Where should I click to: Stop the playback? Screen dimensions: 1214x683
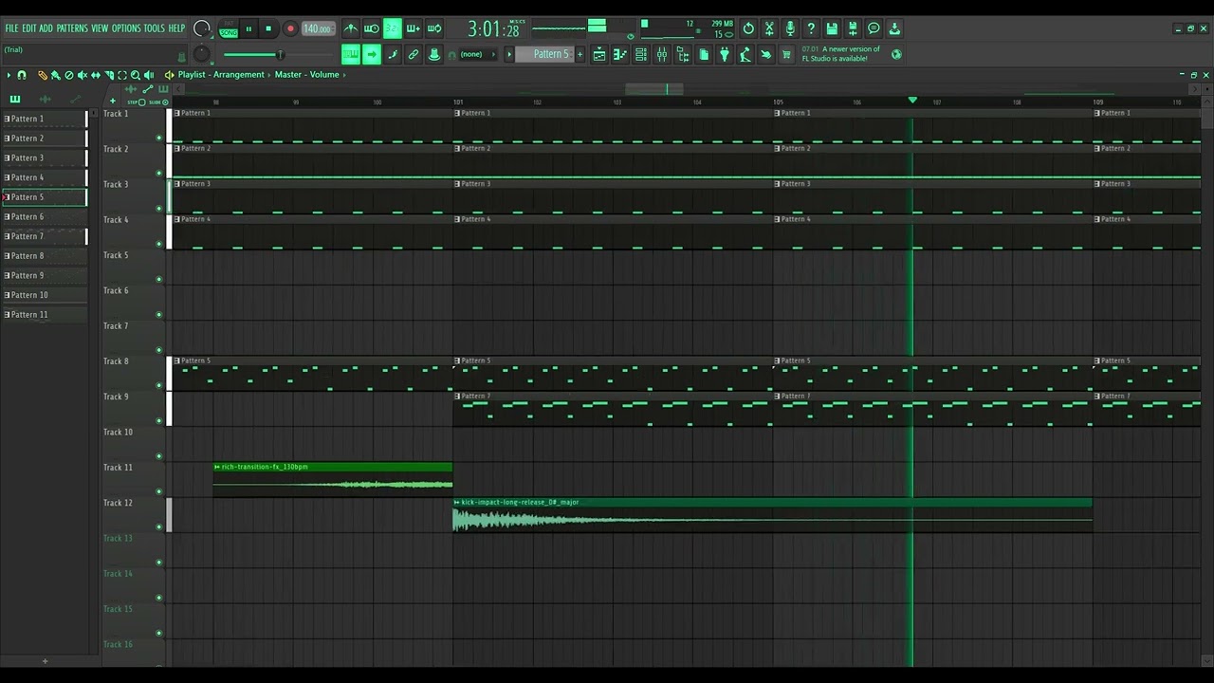tap(269, 29)
